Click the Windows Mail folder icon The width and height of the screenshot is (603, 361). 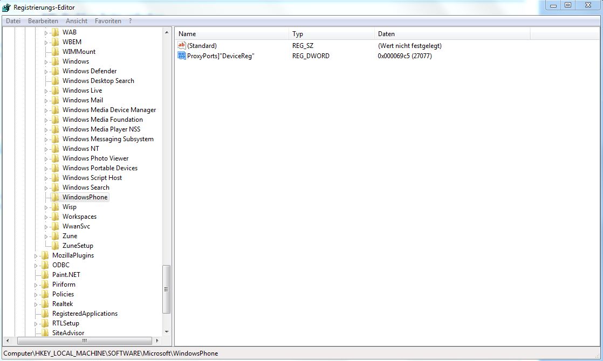point(56,100)
